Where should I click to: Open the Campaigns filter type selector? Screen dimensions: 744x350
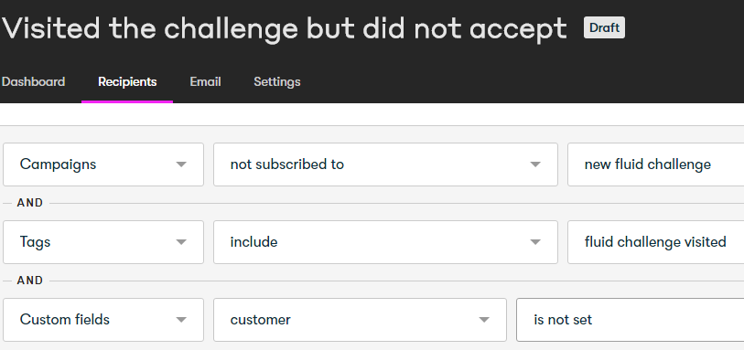(103, 164)
